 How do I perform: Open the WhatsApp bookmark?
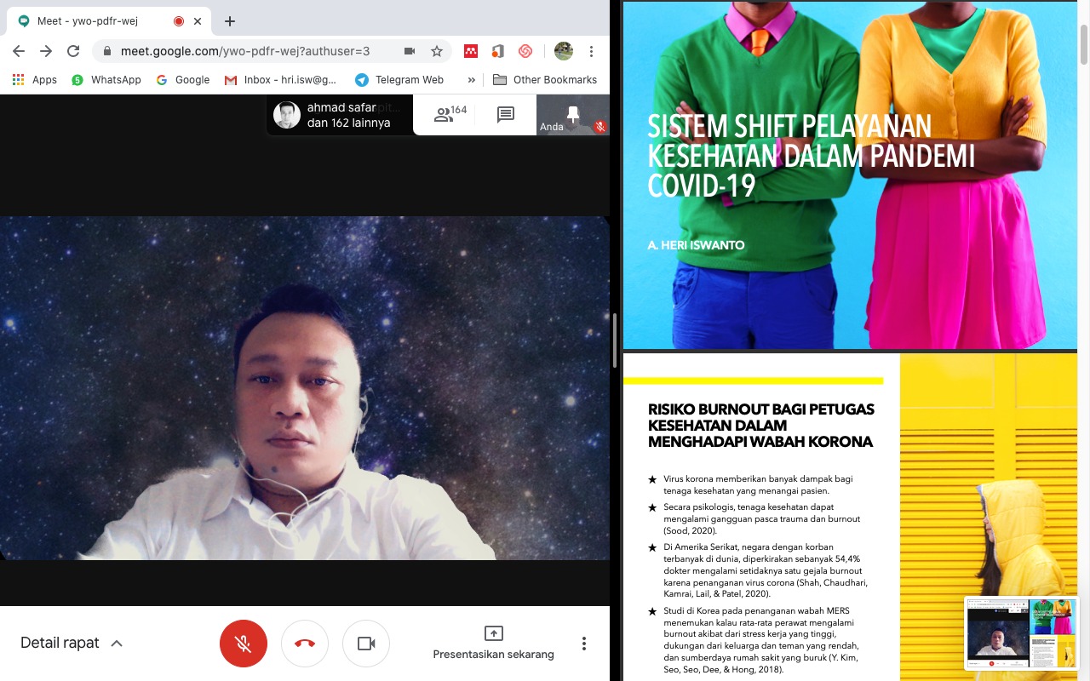coord(106,79)
